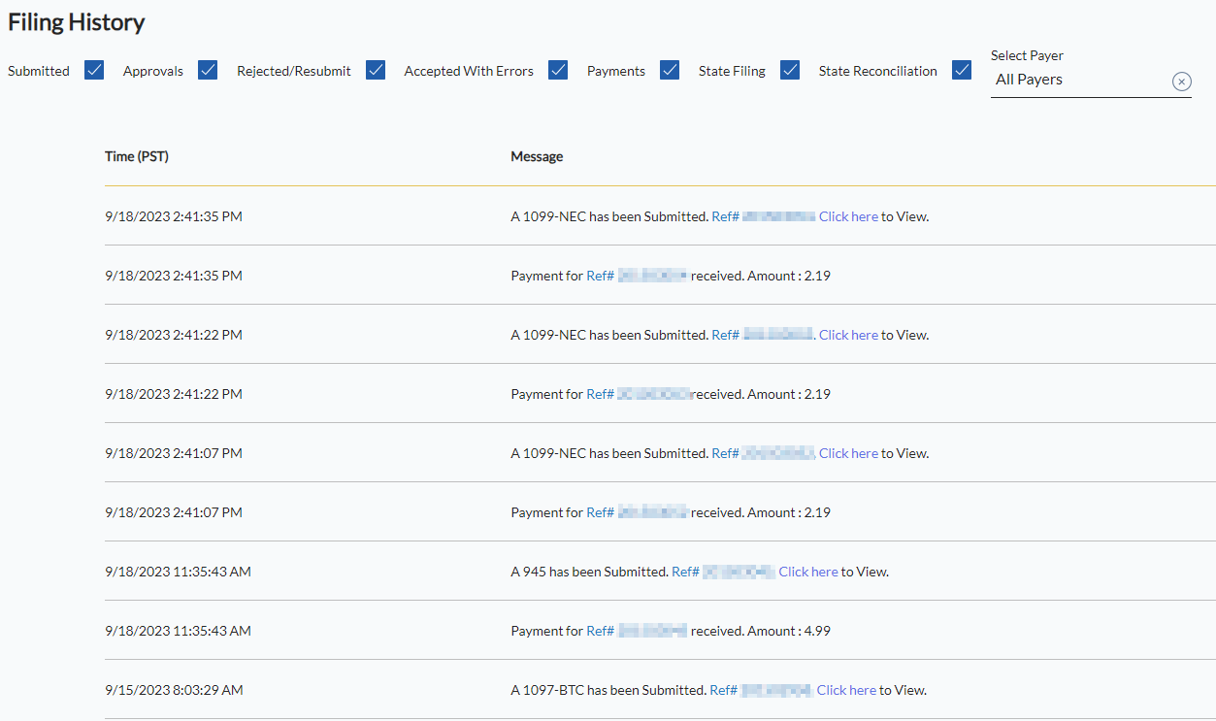This screenshot has height=721, width=1216.
Task: View the 1099-NEC submitted at 2:41:22 PM
Action: point(848,334)
